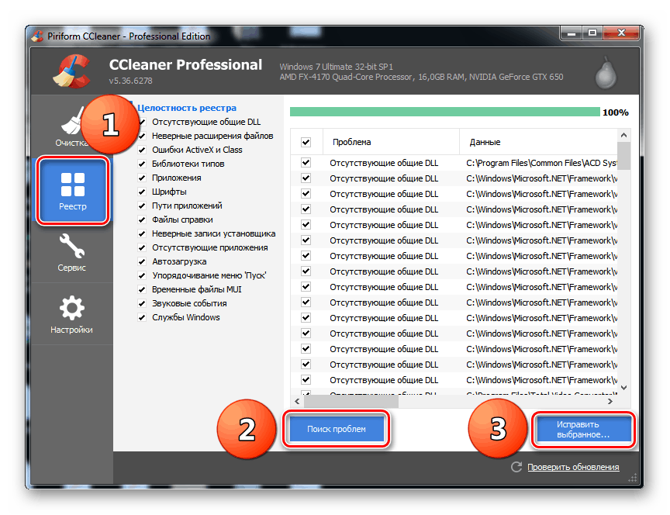Viewport: 670px width, 515px height.
Task: Open the Настройки gear section
Action: (72, 314)
